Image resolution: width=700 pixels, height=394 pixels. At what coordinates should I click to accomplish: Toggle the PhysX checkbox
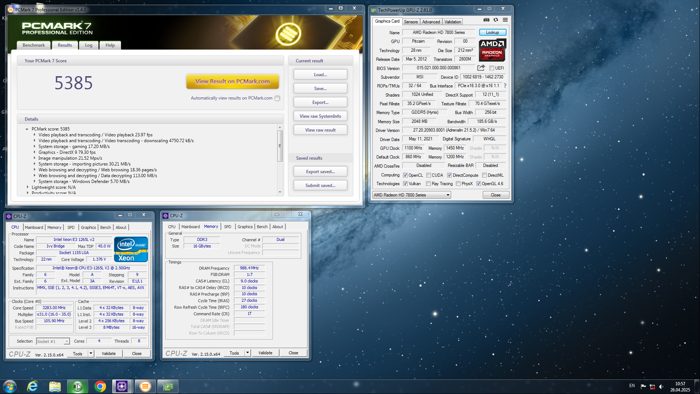458,184
